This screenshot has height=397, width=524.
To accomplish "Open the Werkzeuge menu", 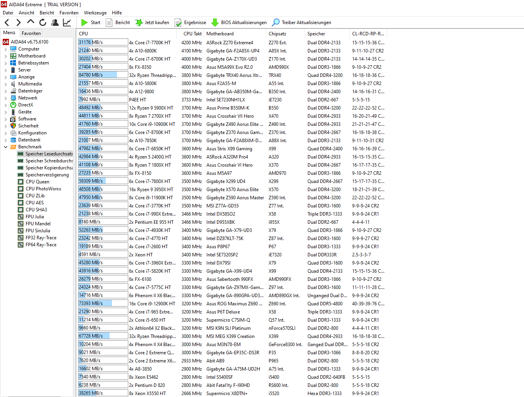I will coord(95,13).
